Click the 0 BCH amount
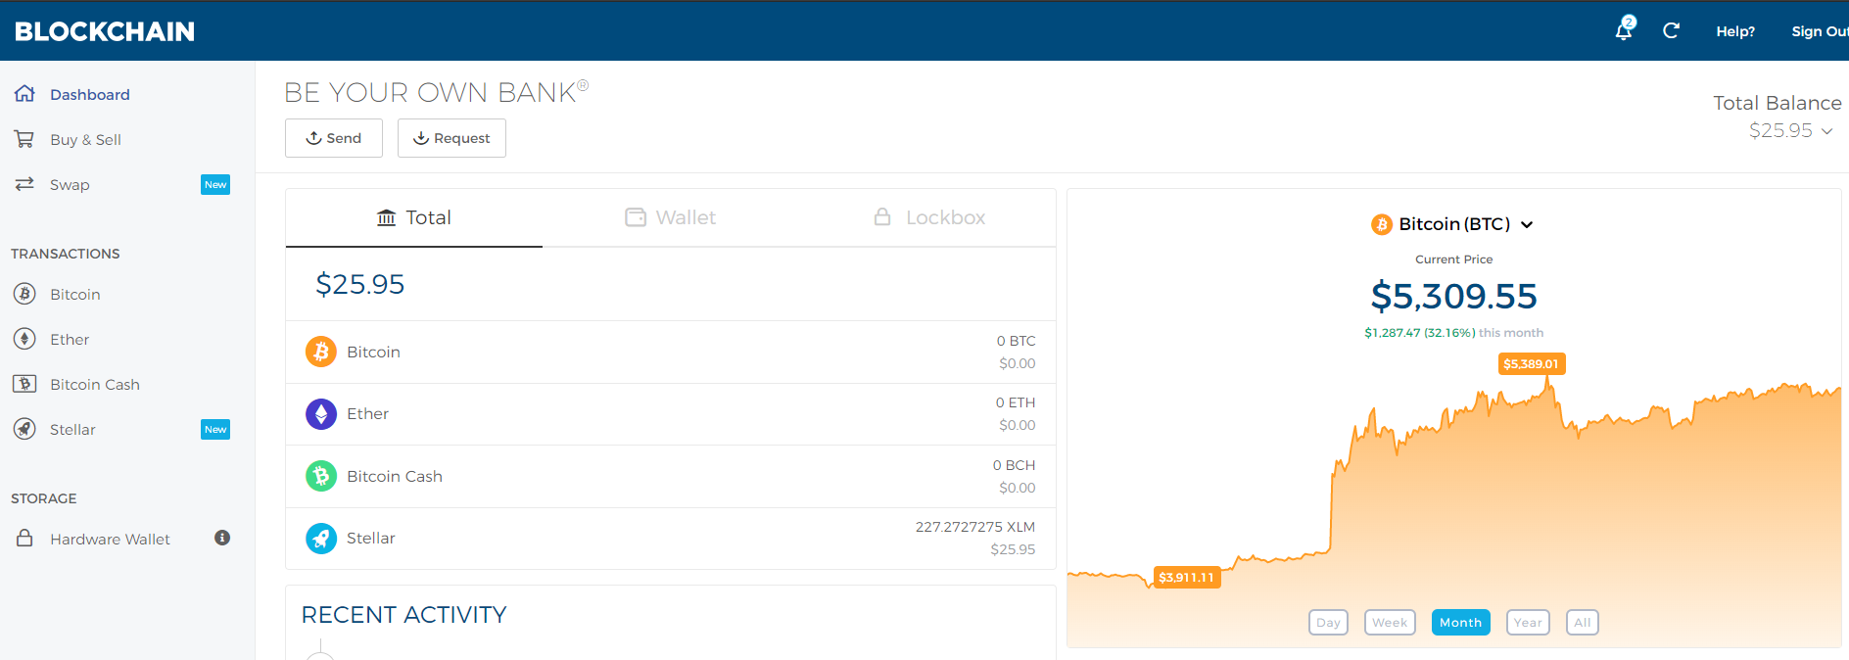The image size is (1849, 660). [1014, 465]
